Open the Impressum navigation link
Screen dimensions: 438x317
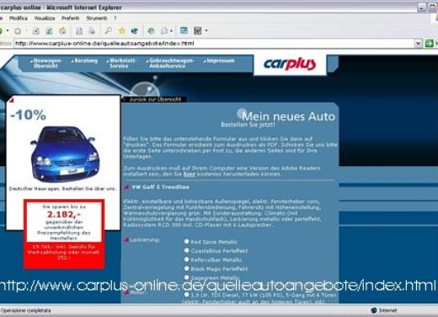click(220, 61)
